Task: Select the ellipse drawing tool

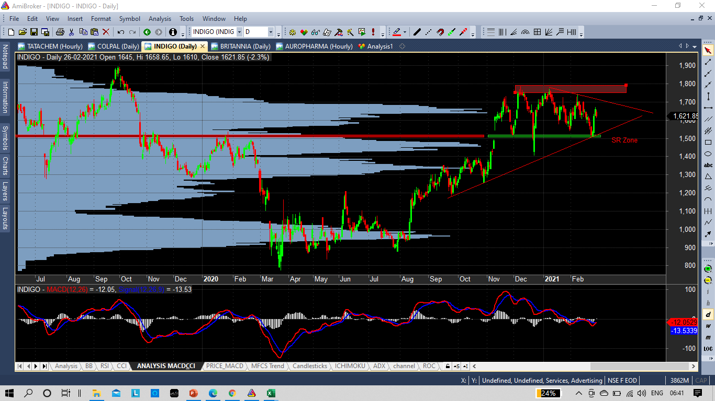Action: click(708, 154)
